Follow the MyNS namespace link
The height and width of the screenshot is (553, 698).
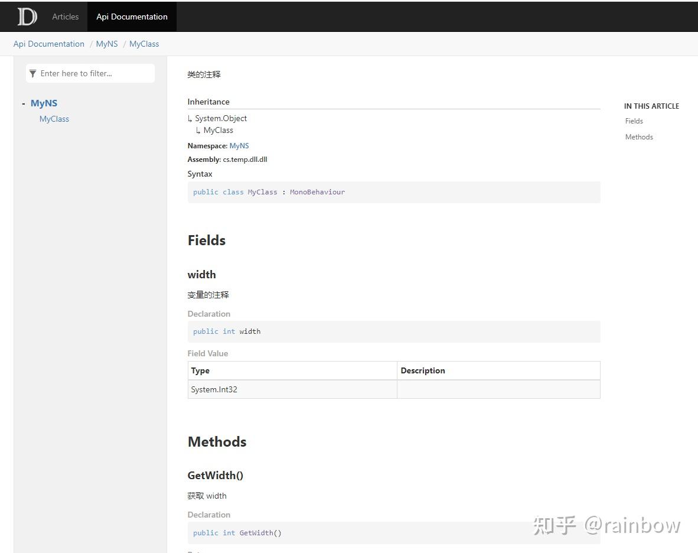239,145
